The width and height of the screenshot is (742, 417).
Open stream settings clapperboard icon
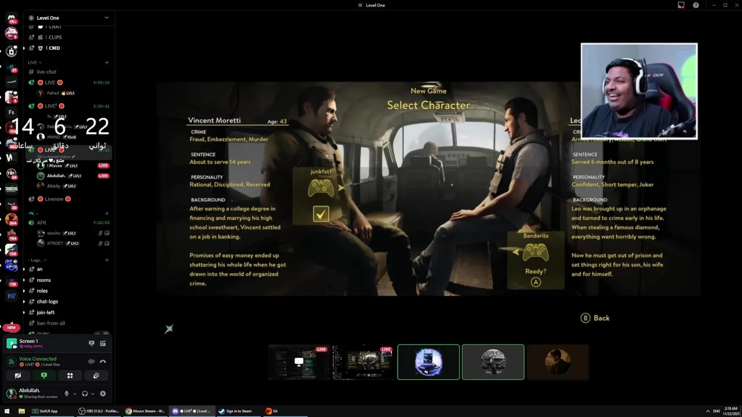click(x=103, y=343)
